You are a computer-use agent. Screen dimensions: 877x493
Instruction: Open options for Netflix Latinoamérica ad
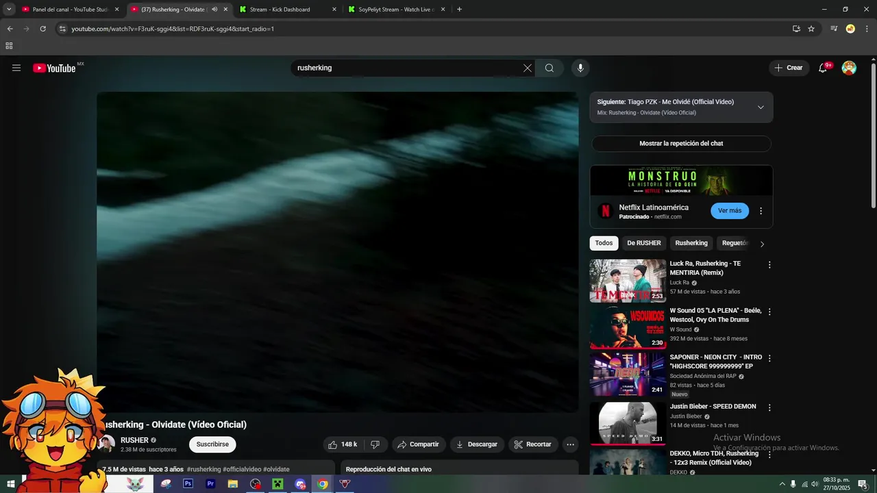761,211
